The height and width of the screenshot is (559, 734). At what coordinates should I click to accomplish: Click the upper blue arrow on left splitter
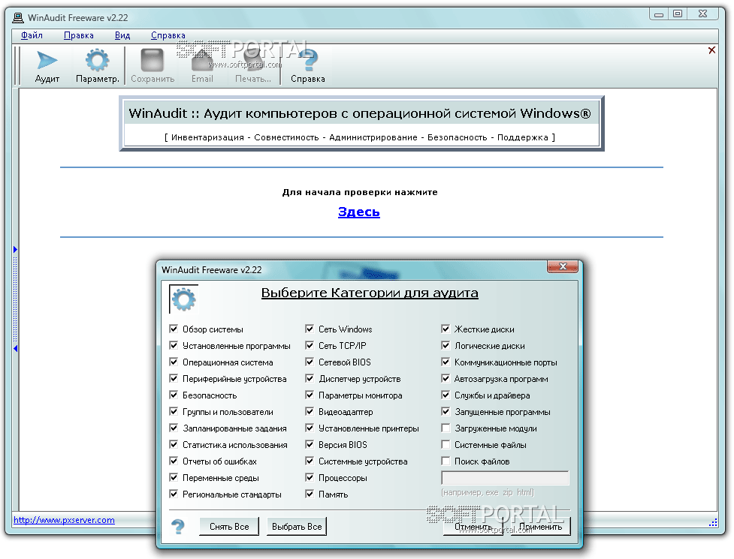click(x=15, y=249)
